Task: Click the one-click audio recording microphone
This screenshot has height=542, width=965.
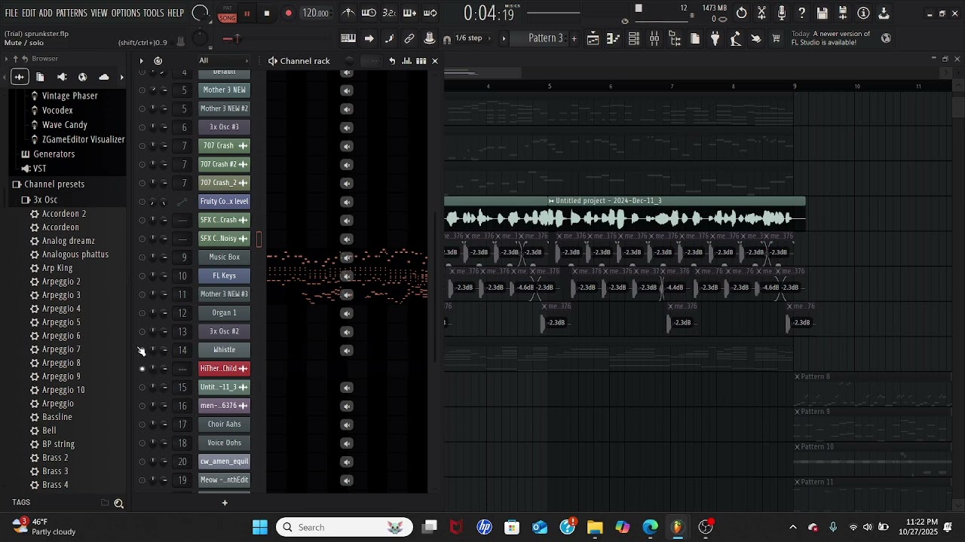Action: click(782, 13)
